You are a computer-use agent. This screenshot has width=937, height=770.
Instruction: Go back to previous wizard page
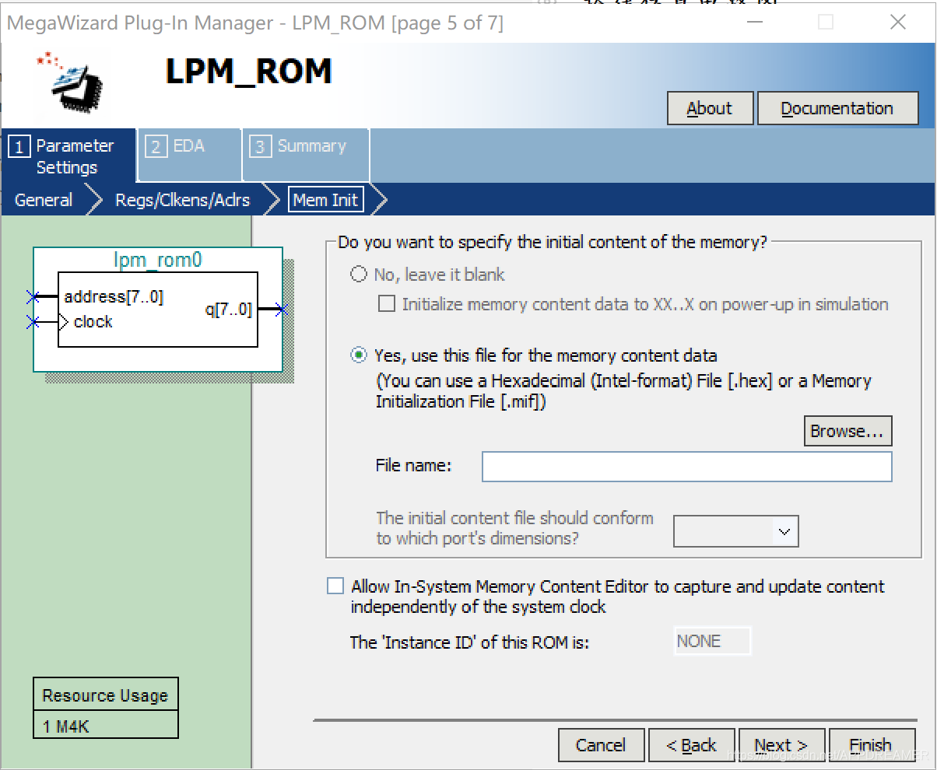(691, 745)
